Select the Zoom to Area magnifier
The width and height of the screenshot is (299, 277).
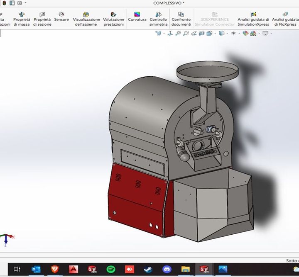click(x=186, y=33)
